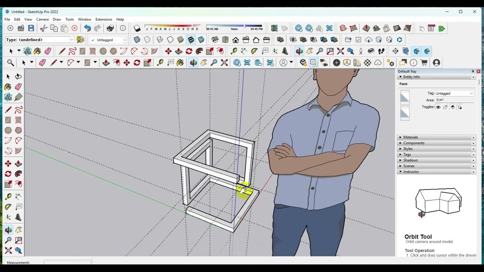The image size is (484, 272).
Task: Click the Measurements input box
Action: [x=68, y=262]
